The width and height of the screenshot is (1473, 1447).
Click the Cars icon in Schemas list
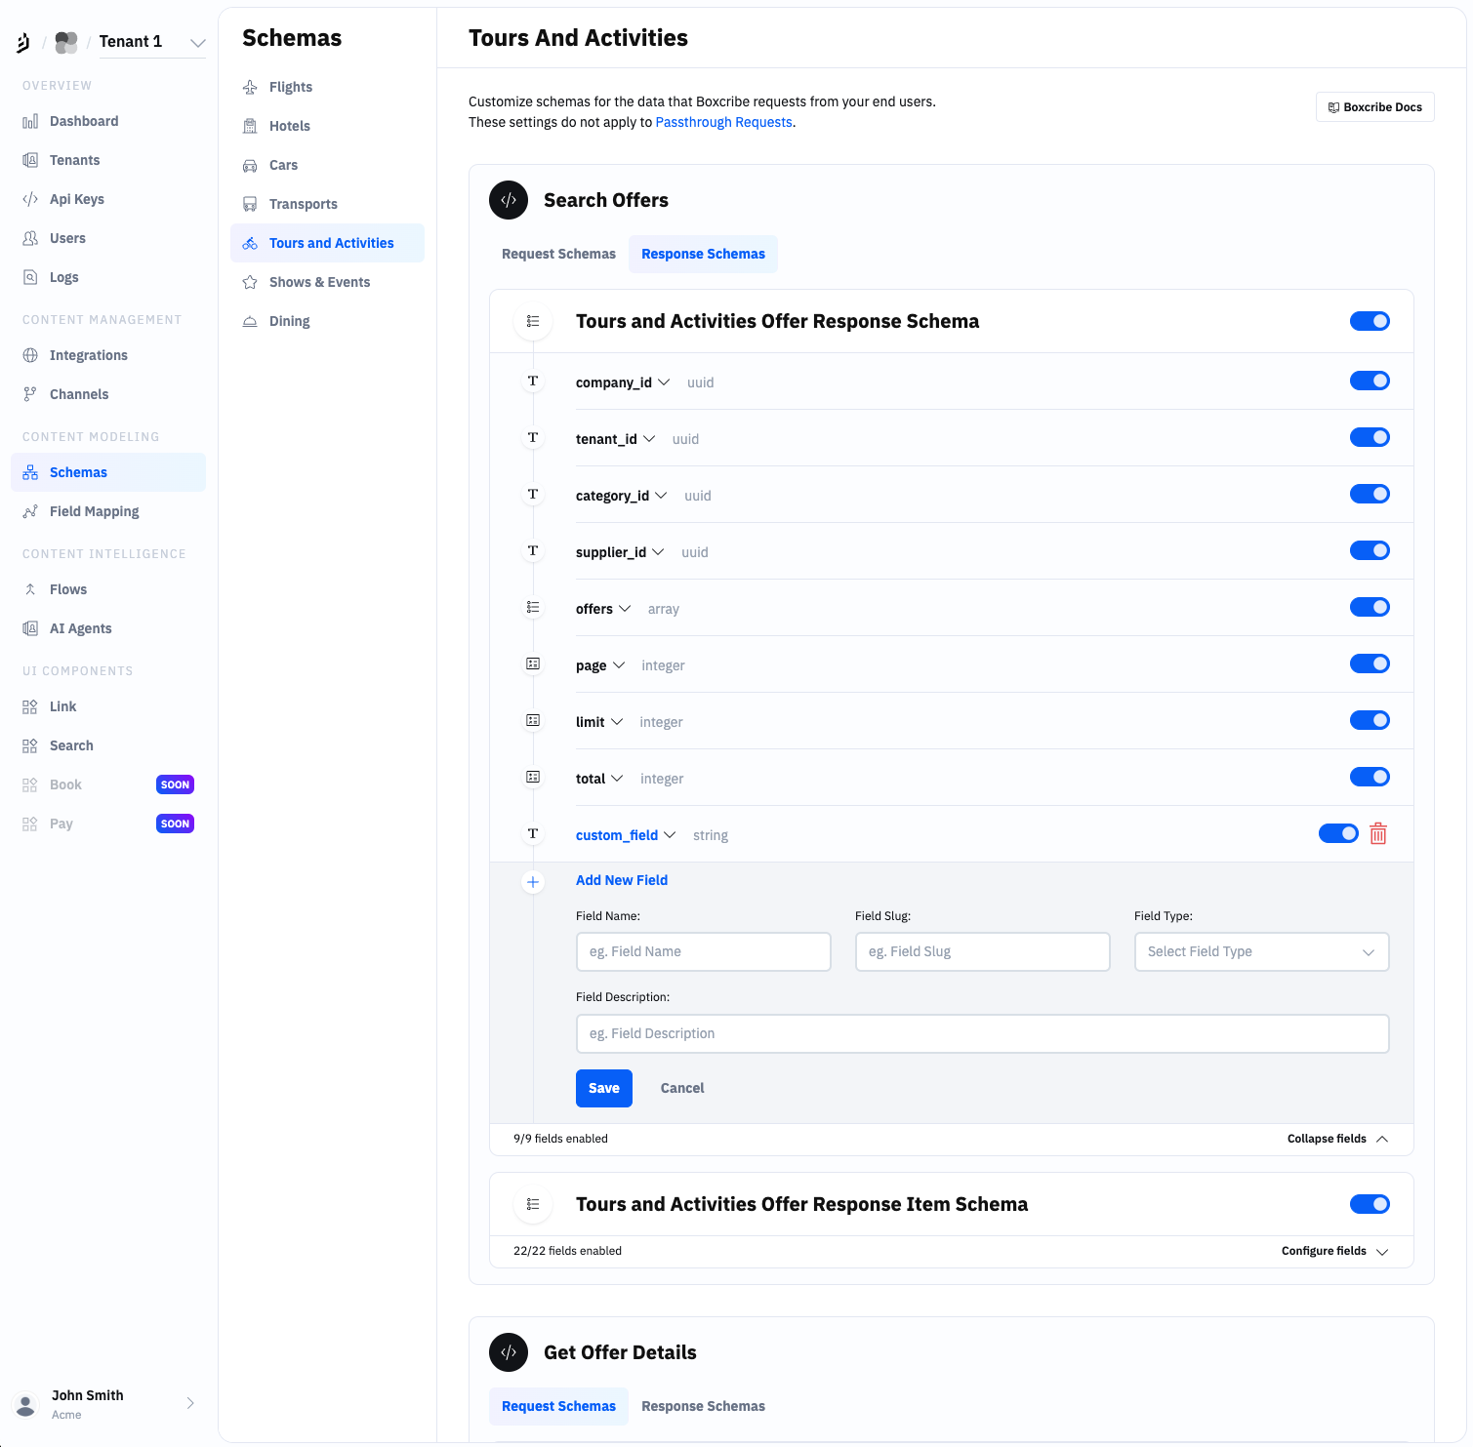click(250, 166)
